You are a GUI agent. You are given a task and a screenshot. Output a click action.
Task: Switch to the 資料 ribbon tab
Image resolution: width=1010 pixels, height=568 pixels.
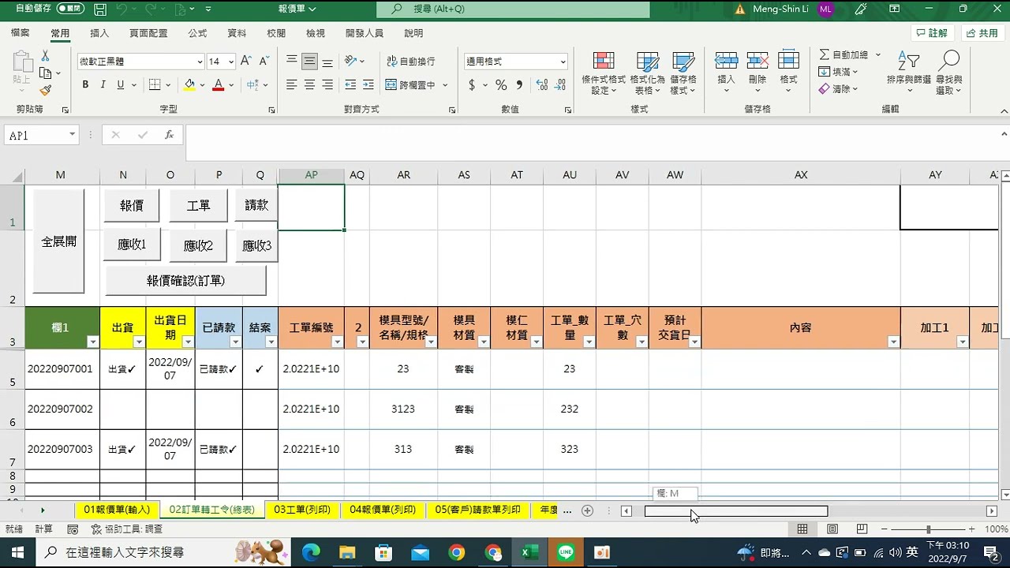237,33
